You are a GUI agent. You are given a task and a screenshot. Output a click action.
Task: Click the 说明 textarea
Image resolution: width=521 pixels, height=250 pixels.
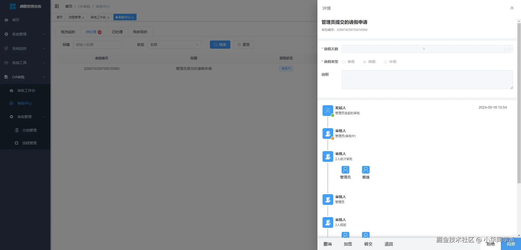(x=427, y=80)
